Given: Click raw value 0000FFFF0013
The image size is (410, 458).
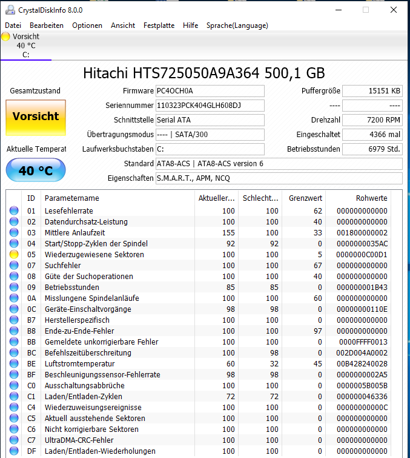Looking at the screenshot, I should [363, 342].
